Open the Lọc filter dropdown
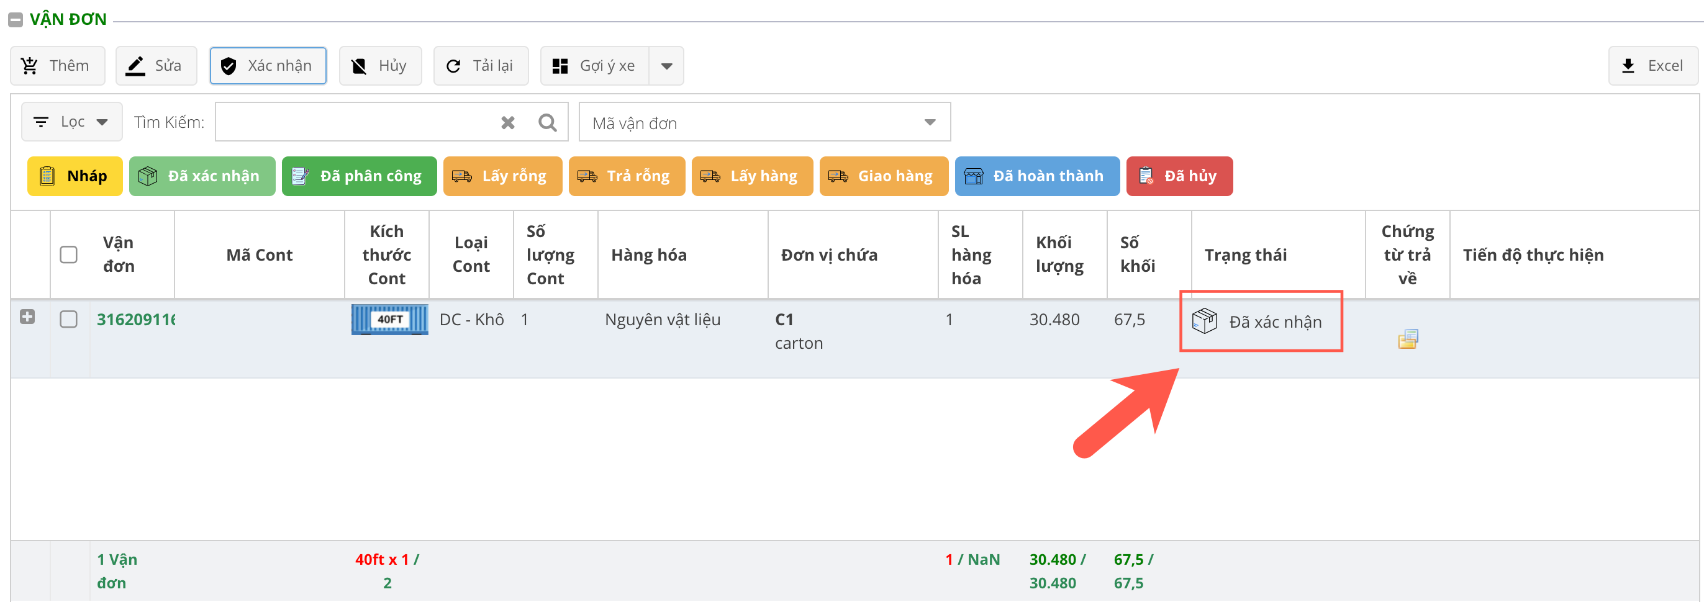Screen dimensions: 1704x602 (x=71, y=122)
